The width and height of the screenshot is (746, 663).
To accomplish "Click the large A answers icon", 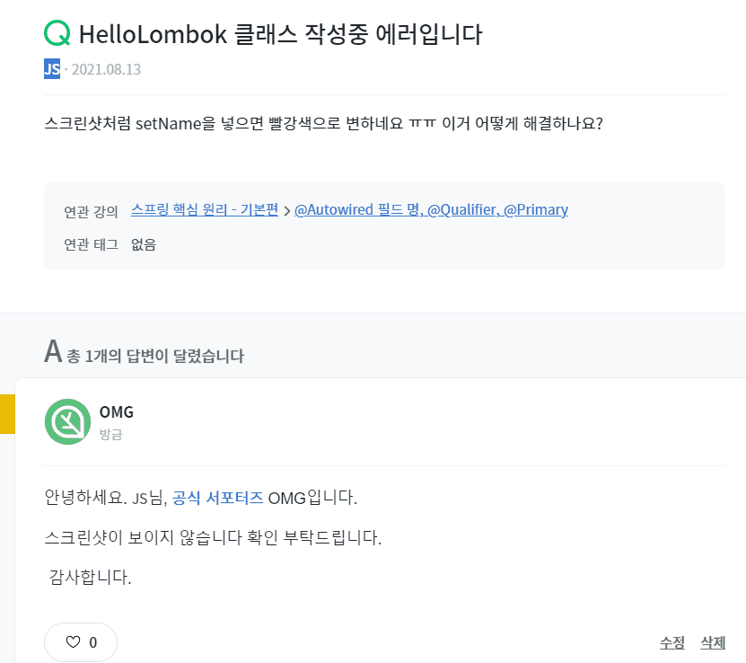I will coord(53,352).
